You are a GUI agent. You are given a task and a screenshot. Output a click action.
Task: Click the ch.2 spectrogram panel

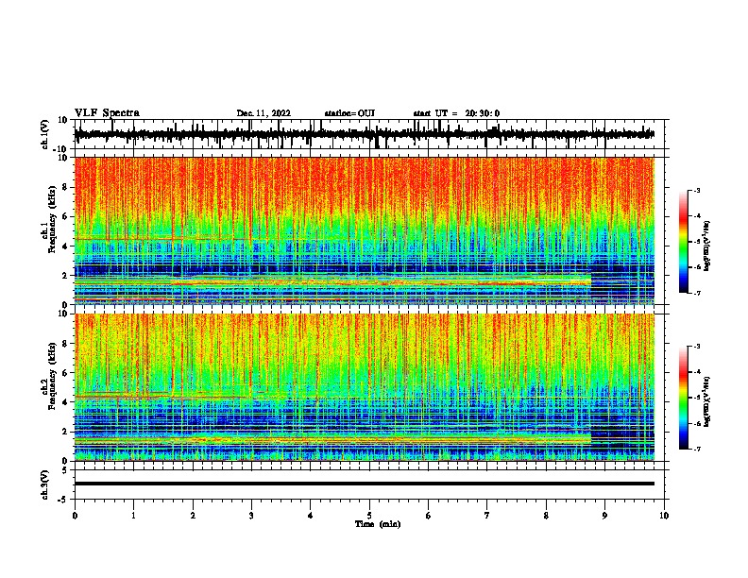pyautogui.click(x=365, y=387)
